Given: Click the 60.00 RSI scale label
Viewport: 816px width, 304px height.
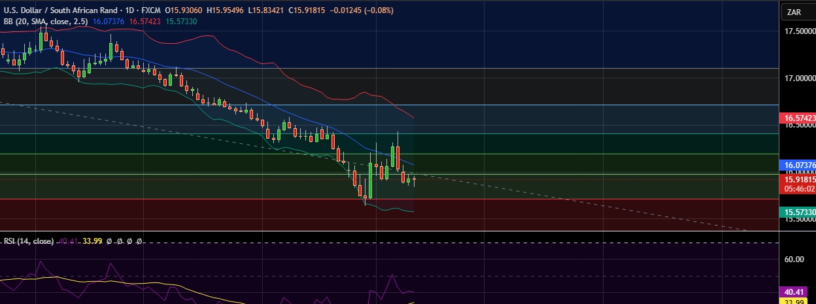Looking at the screenshot, I should [794, 259].
